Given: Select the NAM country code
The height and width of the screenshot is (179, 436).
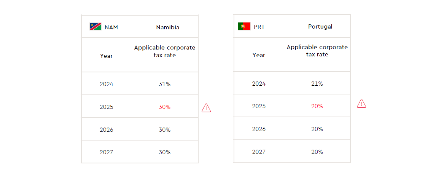Looking at the screenshot, I should 111,27.
